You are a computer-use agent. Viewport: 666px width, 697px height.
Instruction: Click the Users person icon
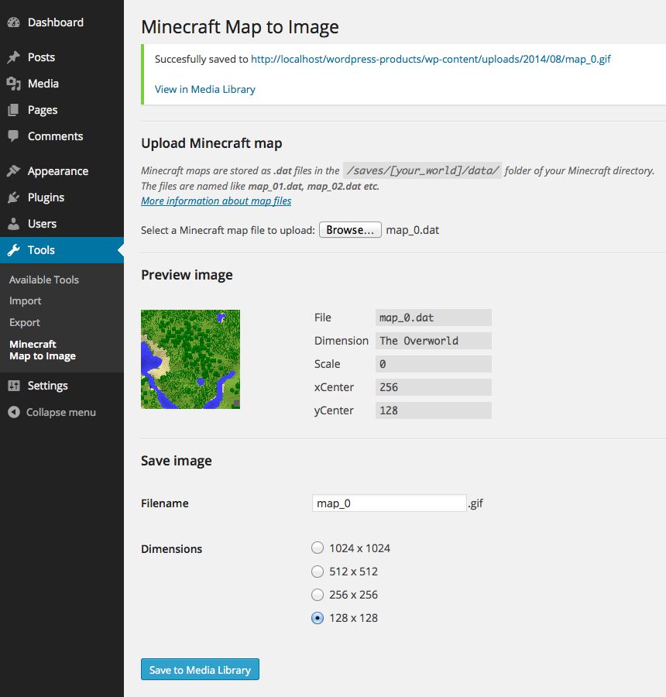coord(14,224)
